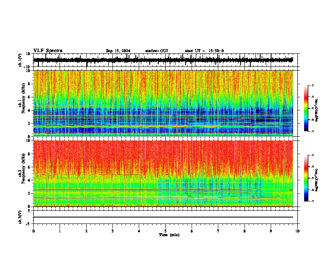This screenshot has width=335, height=259.
Task: Pick the ch.2 spectrogram color scale bar
Action: click(x=306, y=178)
